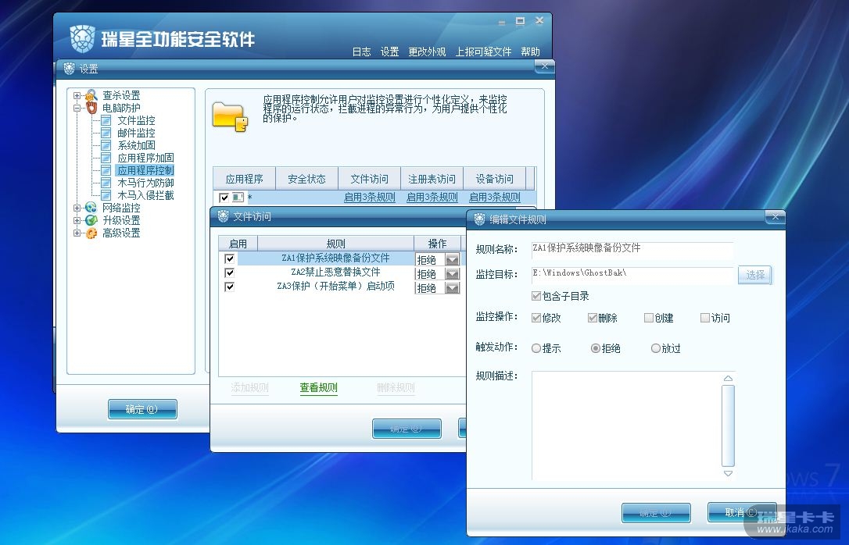Viewport: 849px width, 545px height.
Task: Click the 查看规则 link
Action: coord(318,387)
